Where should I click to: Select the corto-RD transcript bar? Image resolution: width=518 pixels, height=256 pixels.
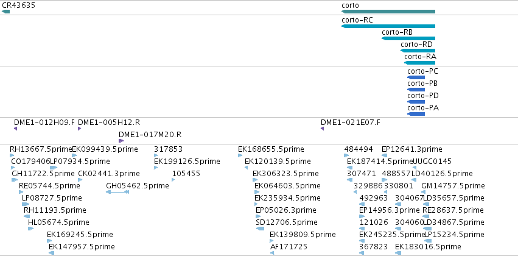418,51
